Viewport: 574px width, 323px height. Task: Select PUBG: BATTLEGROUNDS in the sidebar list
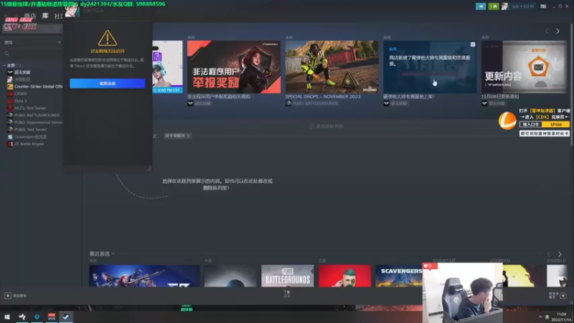[37, 115]
